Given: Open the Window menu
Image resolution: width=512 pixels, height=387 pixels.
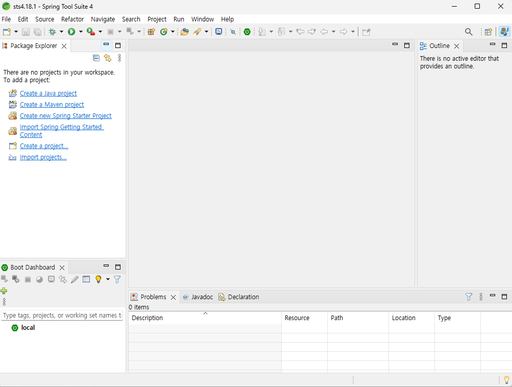Looking at the screenshot, I should [203, 19].
